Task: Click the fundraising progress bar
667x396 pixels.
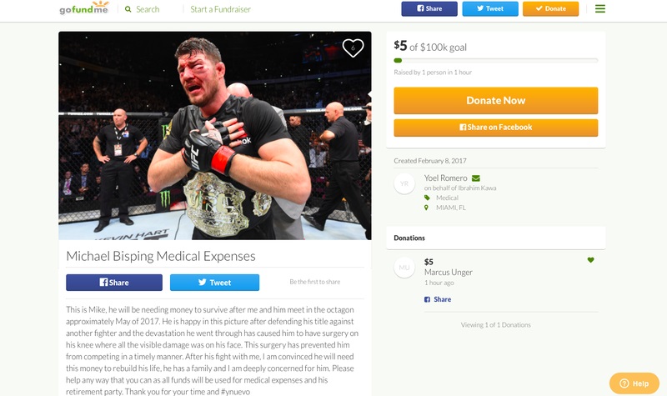Action: 495,60
